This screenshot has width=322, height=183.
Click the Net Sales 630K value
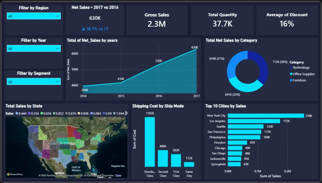95,18
